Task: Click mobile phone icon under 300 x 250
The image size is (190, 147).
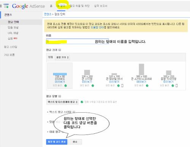Action: click(x=177, y=86)
